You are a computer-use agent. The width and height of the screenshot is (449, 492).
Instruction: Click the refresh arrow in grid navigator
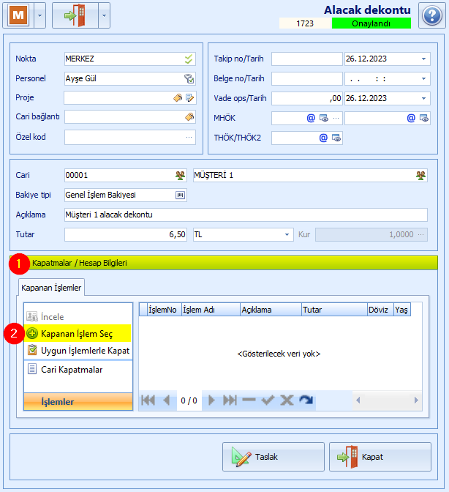tap(306, 400)
